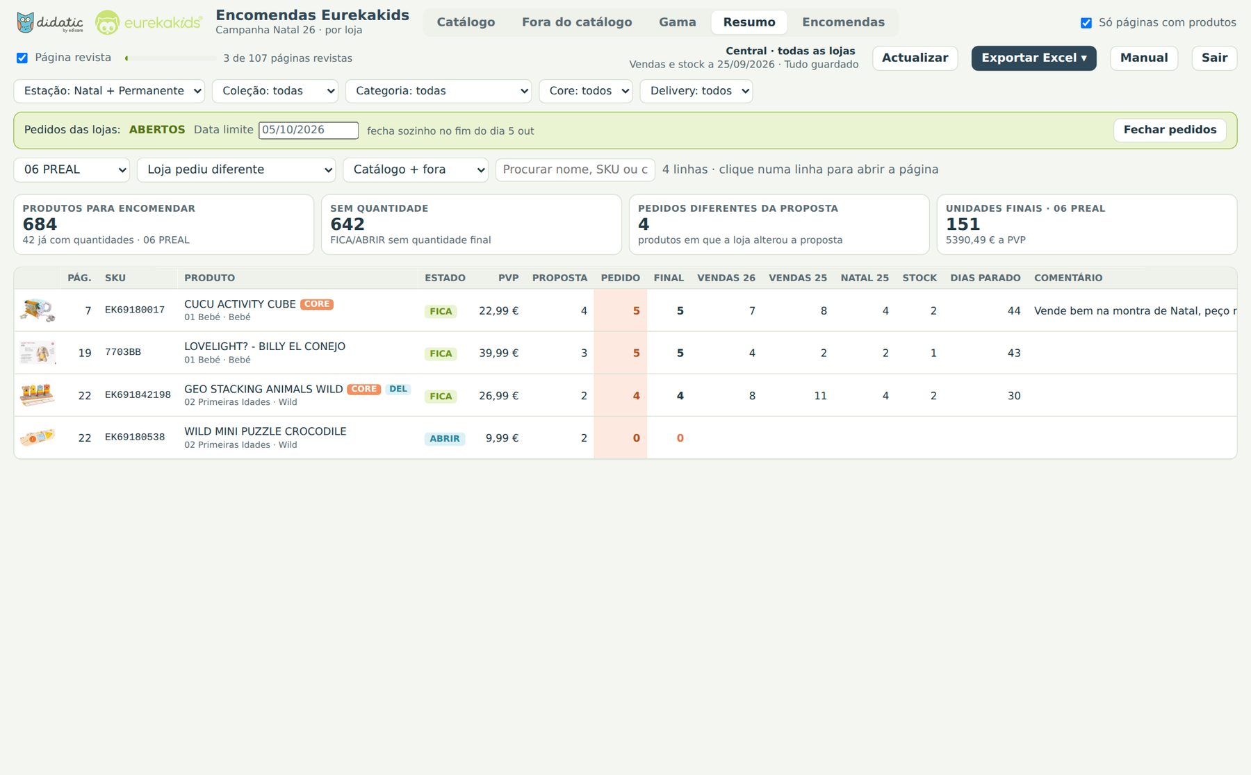The image size is (1251, 775).
Task: Open CUCU ACTIVITY CUBE product thumbnail
Action: click(x=38, y=310)
